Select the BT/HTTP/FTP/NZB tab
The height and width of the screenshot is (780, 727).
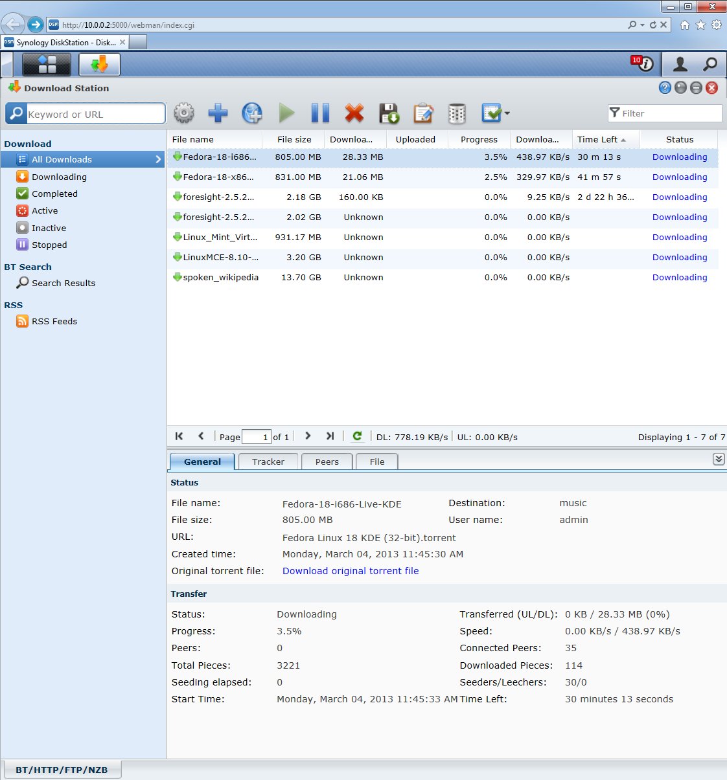pyautogui.click(x=62, y=770)
